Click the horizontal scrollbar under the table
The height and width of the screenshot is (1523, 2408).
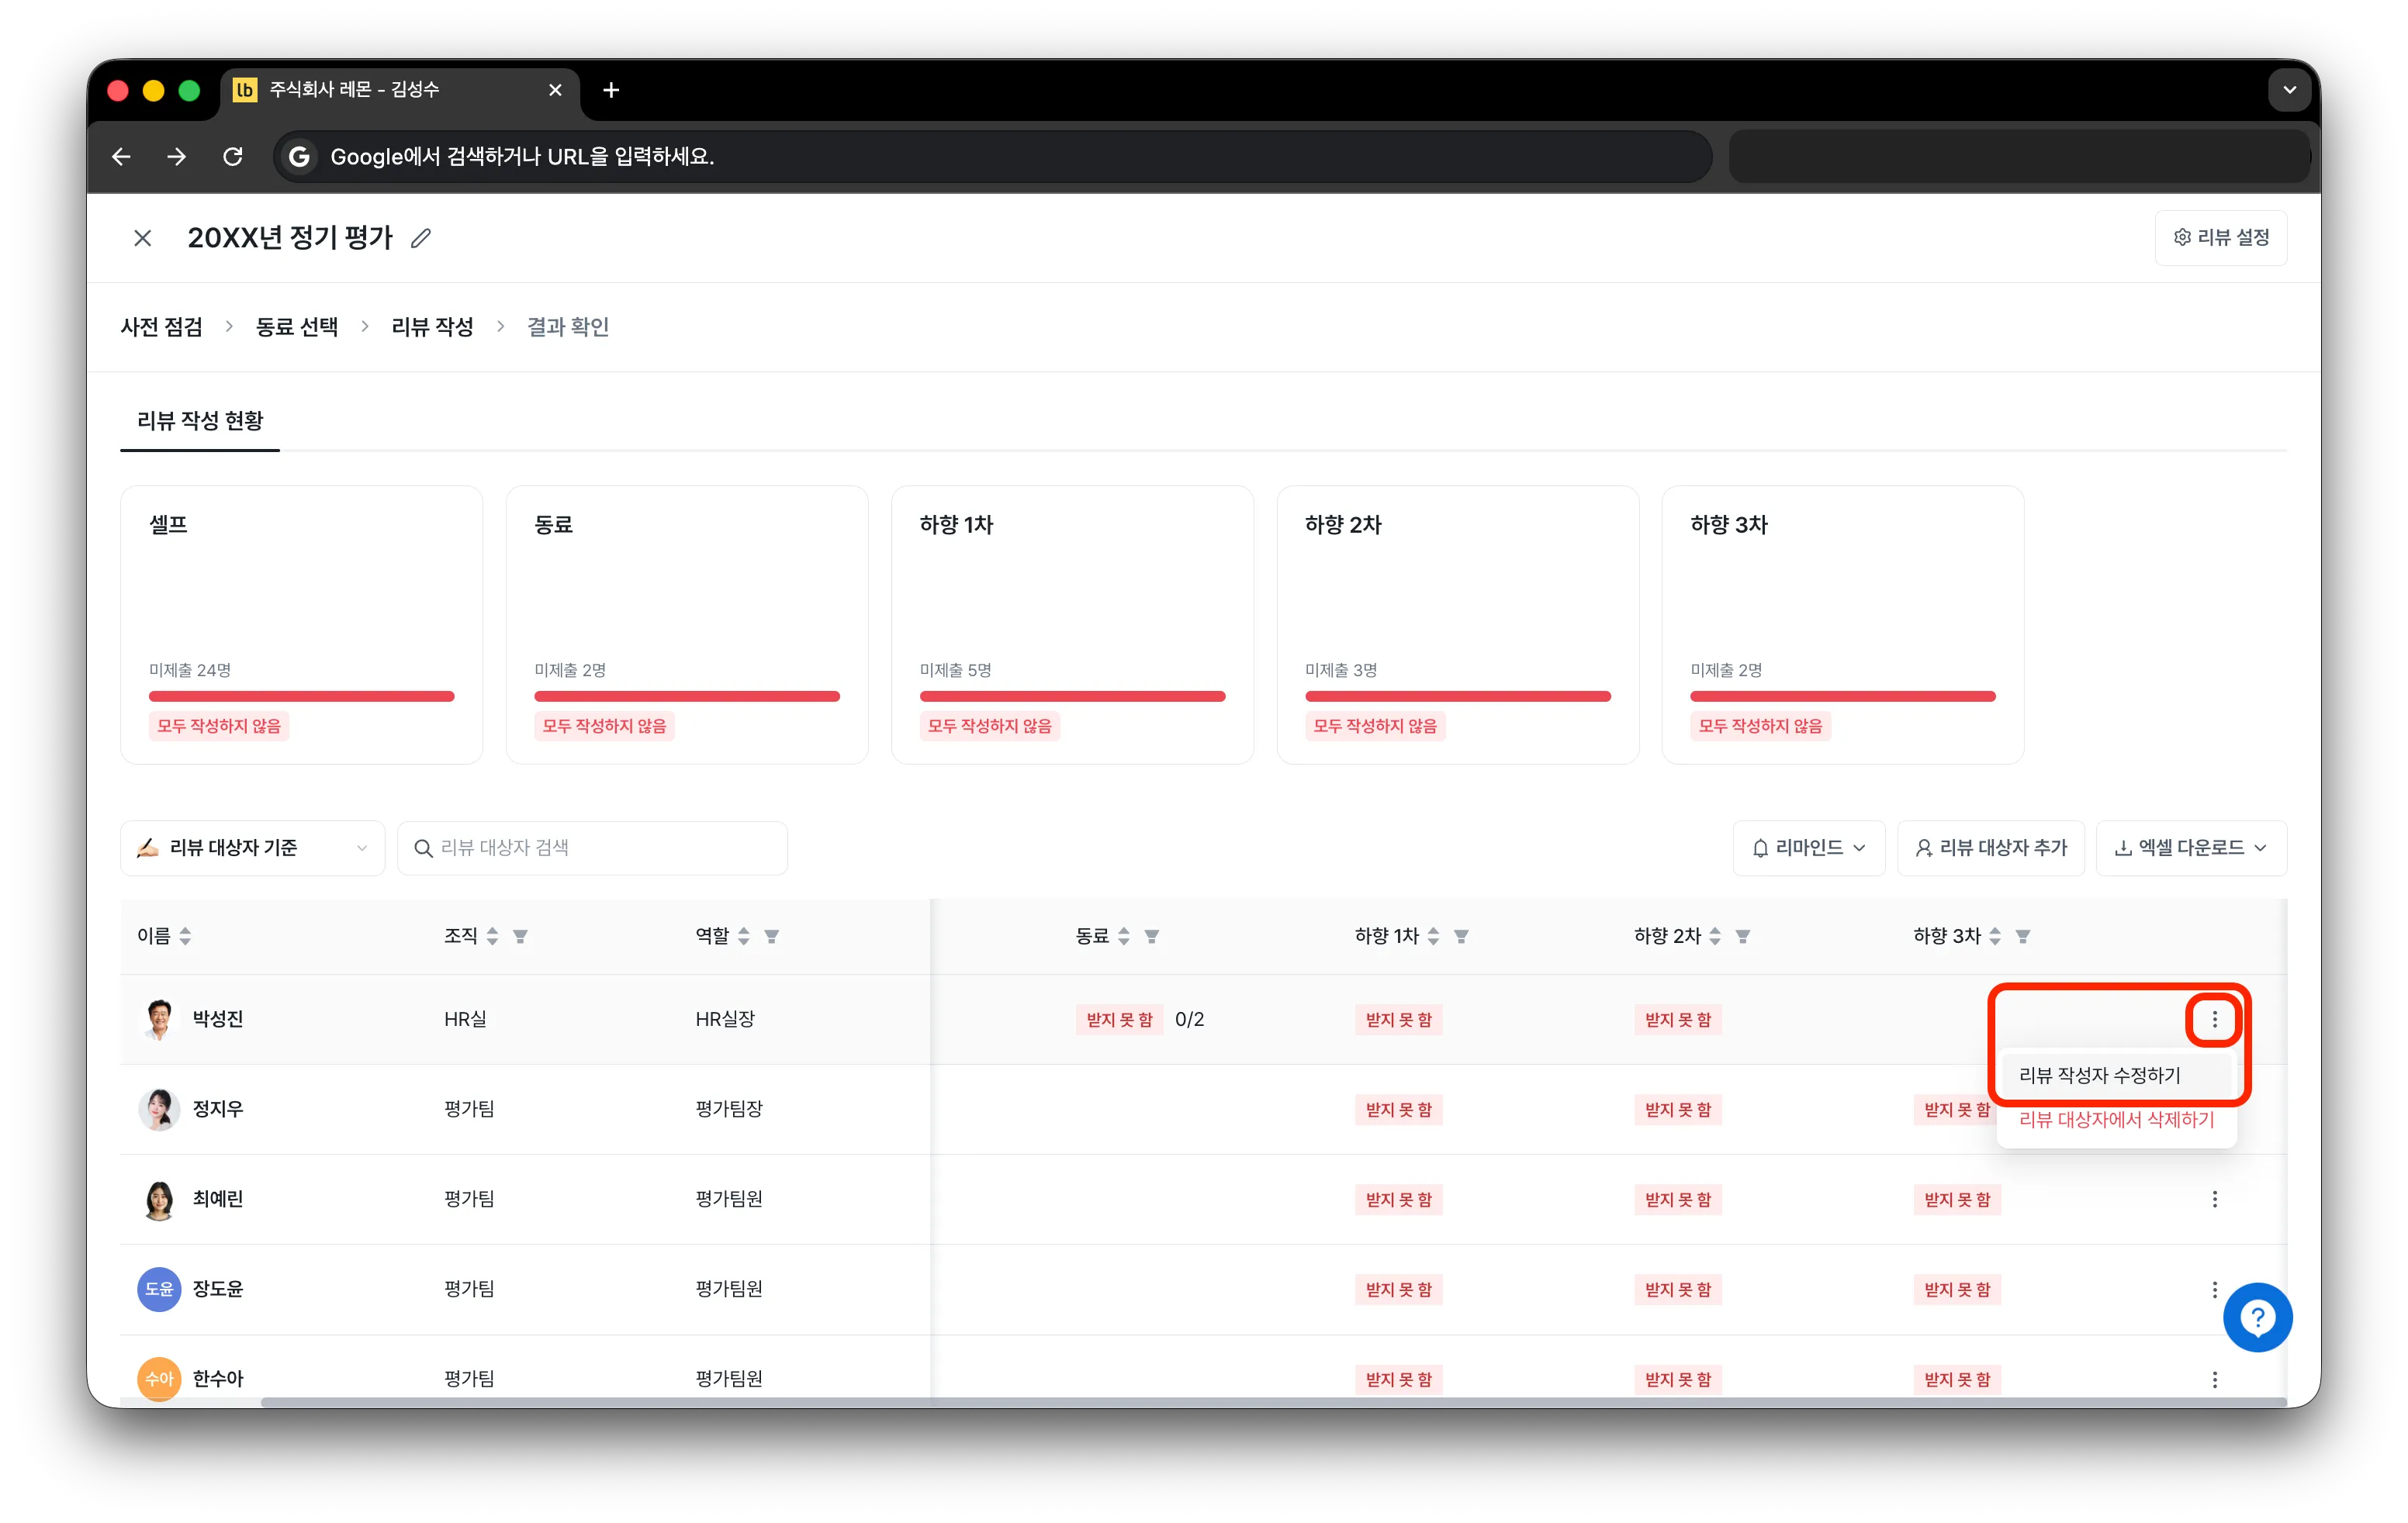pyautogui.click(x=1272, y=1402)
